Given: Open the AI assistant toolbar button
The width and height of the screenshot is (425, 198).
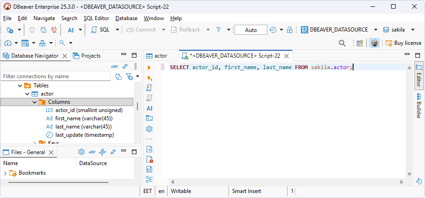Looking at the screenshot, I should coord(71,30).
